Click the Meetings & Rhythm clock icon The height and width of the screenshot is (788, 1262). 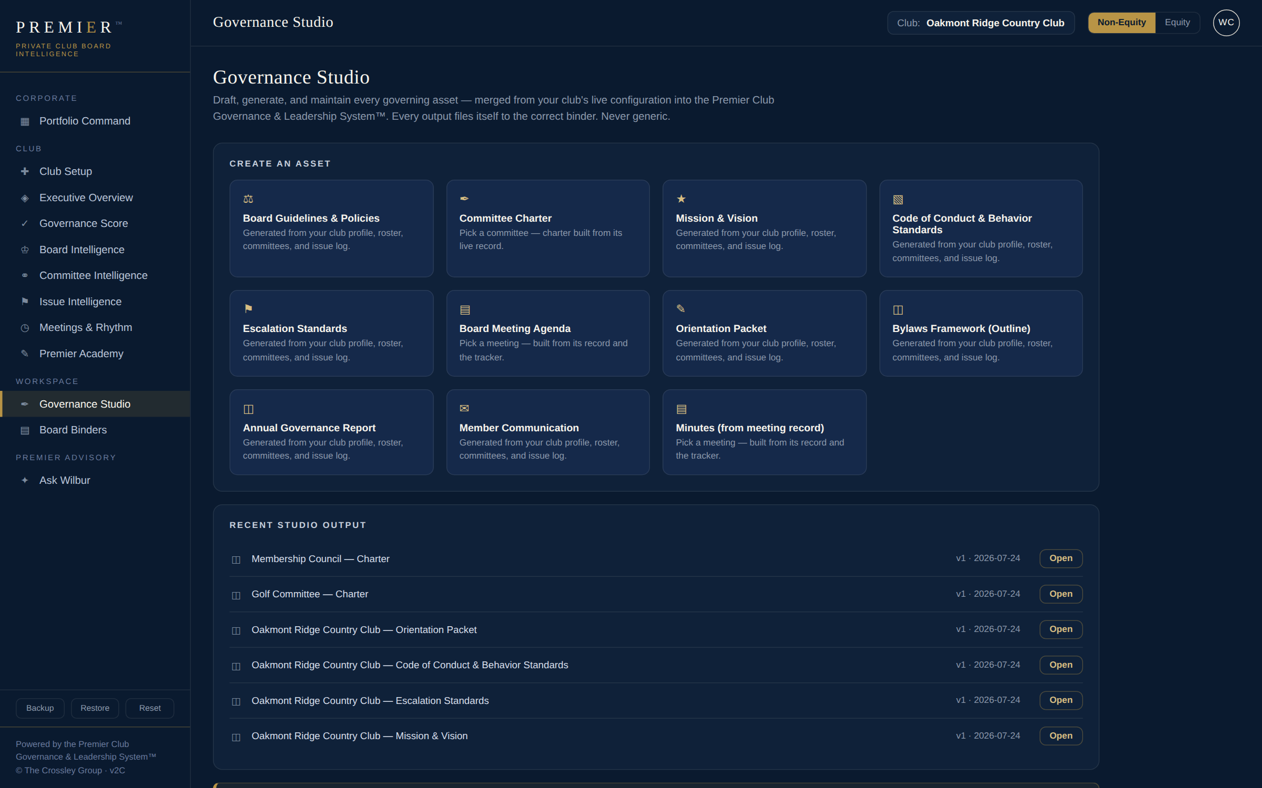click(25, 328)
